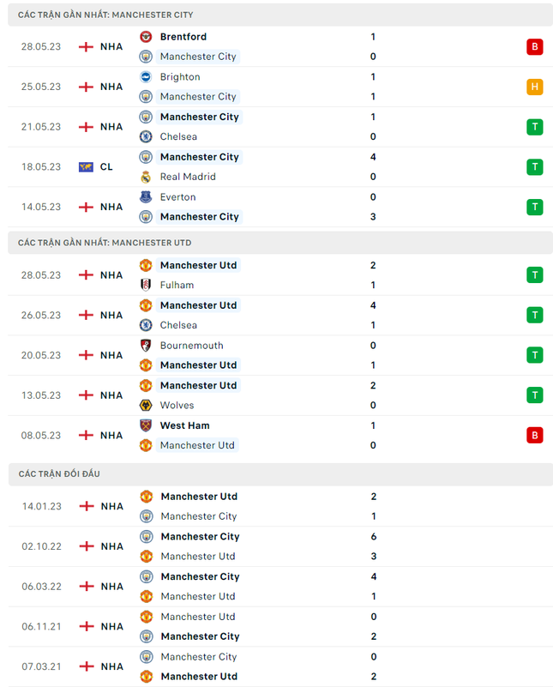Click the Wolves club crest icon

click(146, 405)
